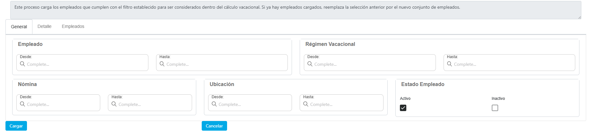Select the General tab
The height and width of the screenshot is (139, 591).
pyautogui.click(x=19, y=27)
